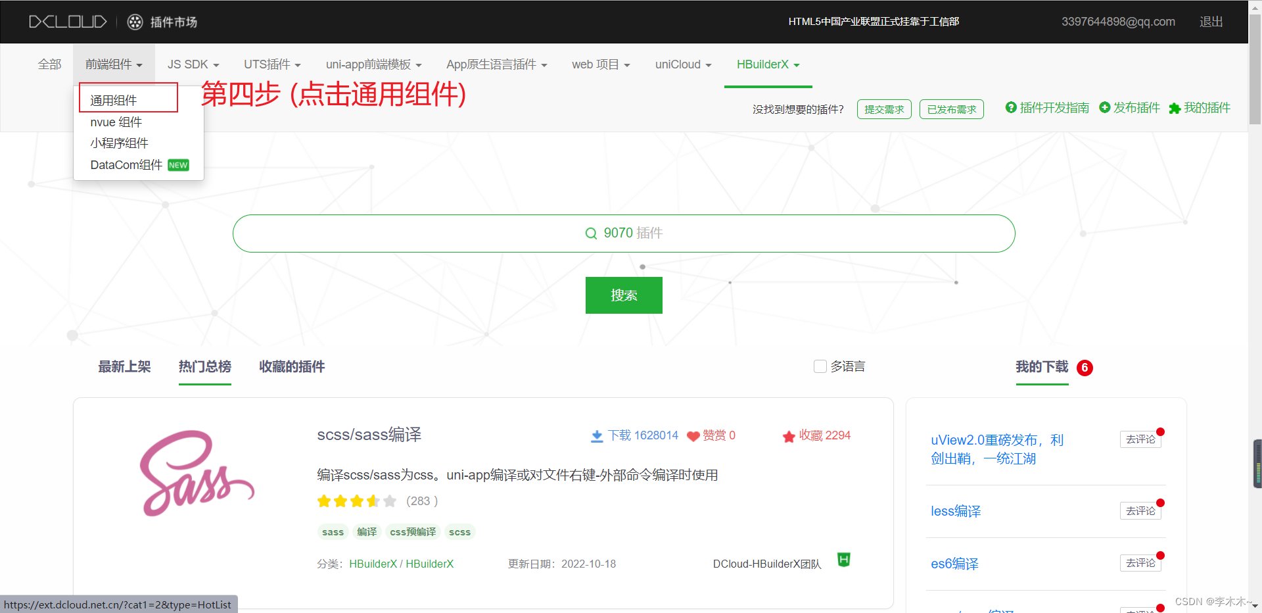This screenshot has height=613, width=1262.
Task: Expand the web 项目 dropdown
Action: 601,64
